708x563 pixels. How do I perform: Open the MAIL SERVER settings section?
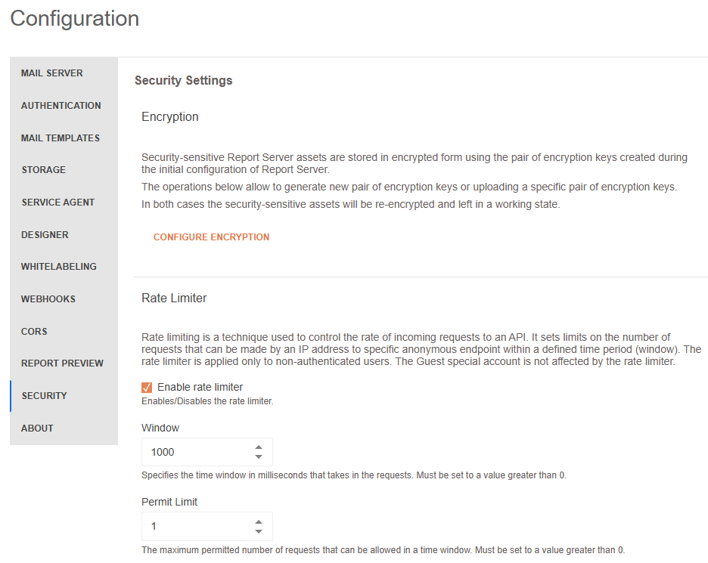click(51, 73)
